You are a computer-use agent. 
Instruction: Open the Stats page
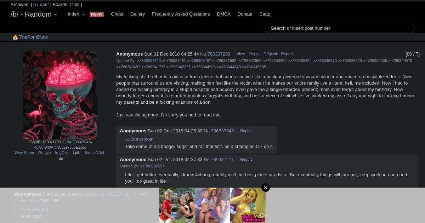[265, 14]
